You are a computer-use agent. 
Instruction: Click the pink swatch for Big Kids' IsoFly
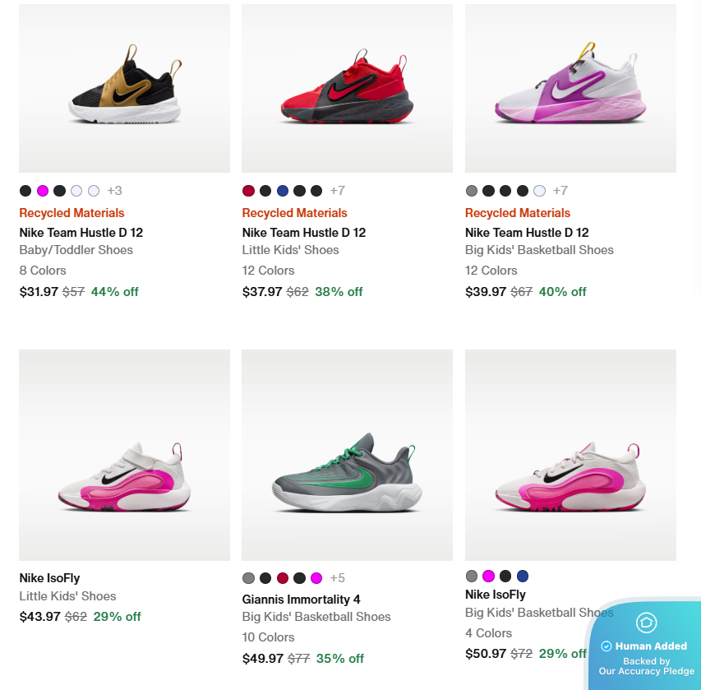coord(488,576)
